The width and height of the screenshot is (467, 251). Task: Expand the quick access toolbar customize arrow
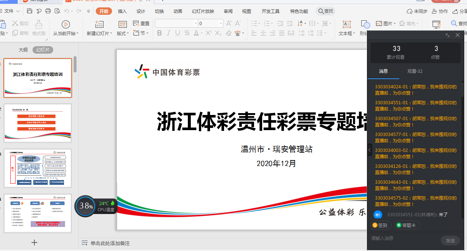89,11
